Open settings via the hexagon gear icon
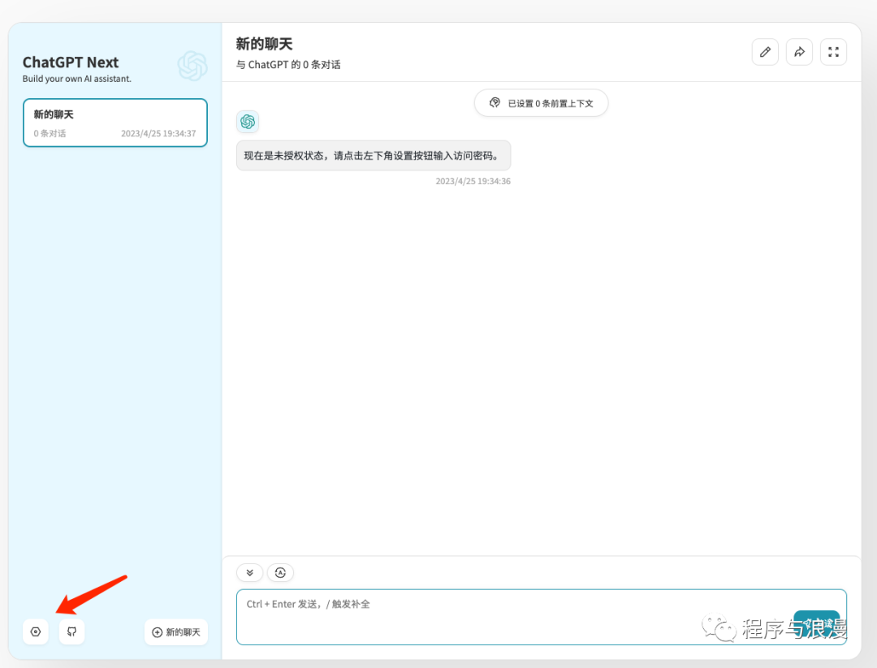The height and width of the screenshot is (668, 877). click(x=36, y=631)
